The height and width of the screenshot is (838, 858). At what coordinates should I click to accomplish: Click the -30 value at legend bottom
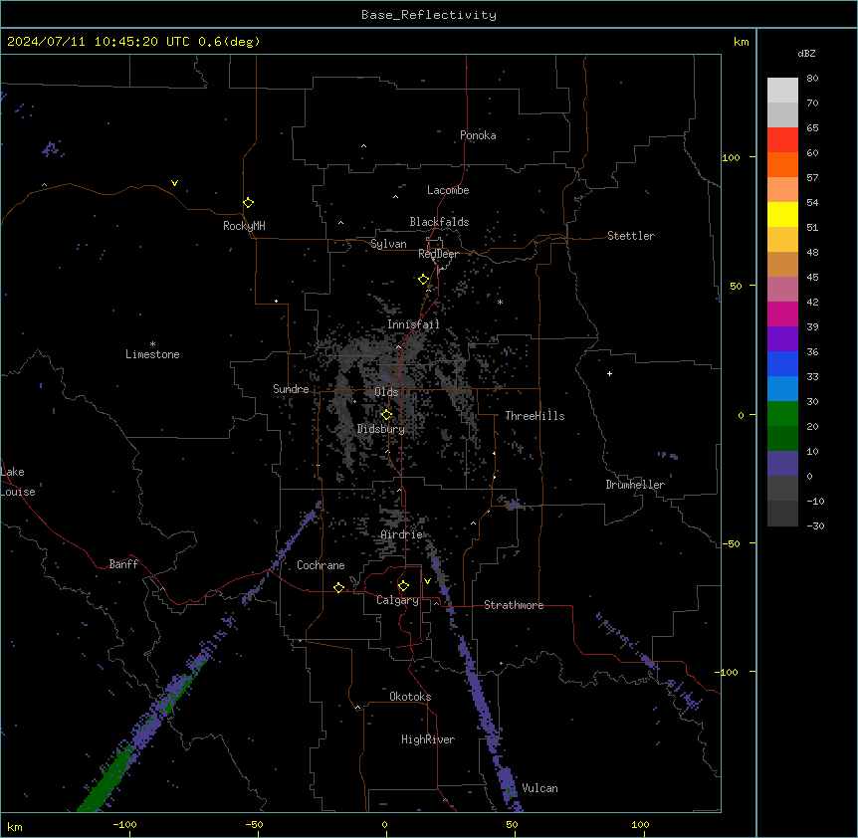815,525
